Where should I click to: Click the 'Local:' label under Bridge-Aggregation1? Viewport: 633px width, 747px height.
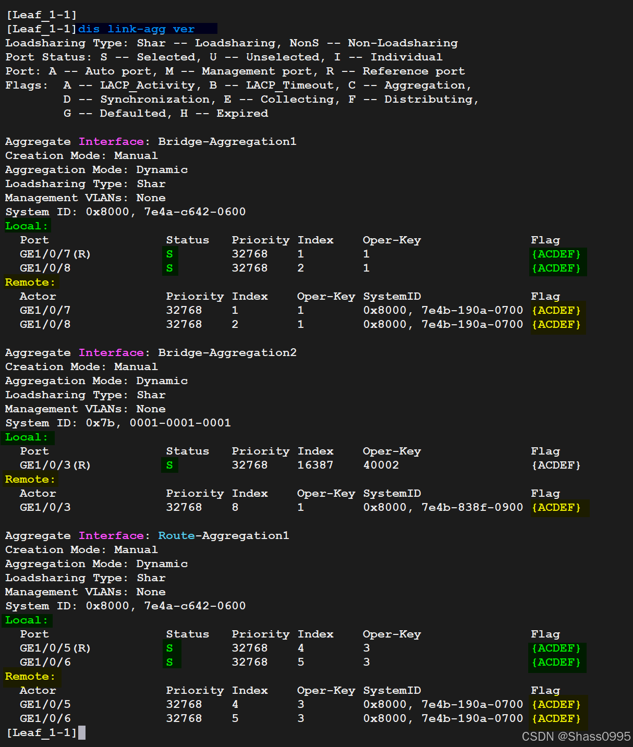(27, 226)
